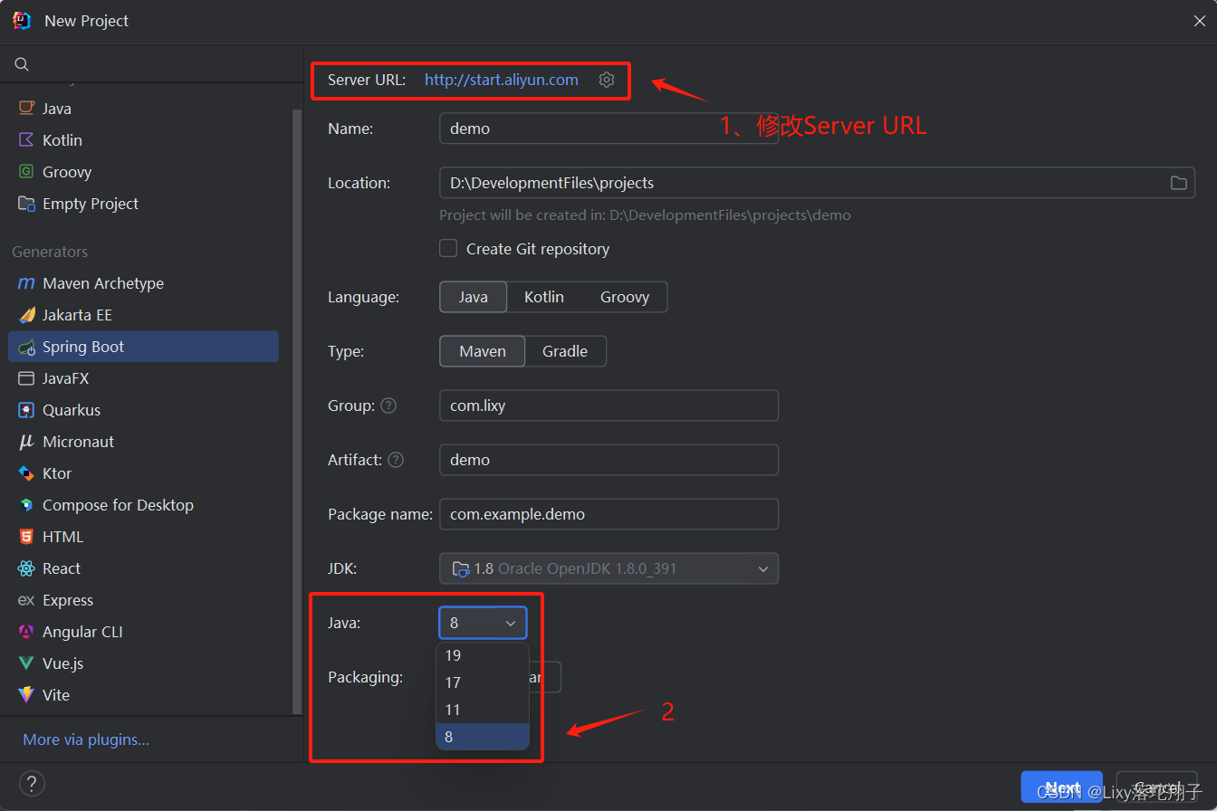Click the Next button
Image resolution: width=1217 pixels, height=811 pixels.
(1061, 787)
